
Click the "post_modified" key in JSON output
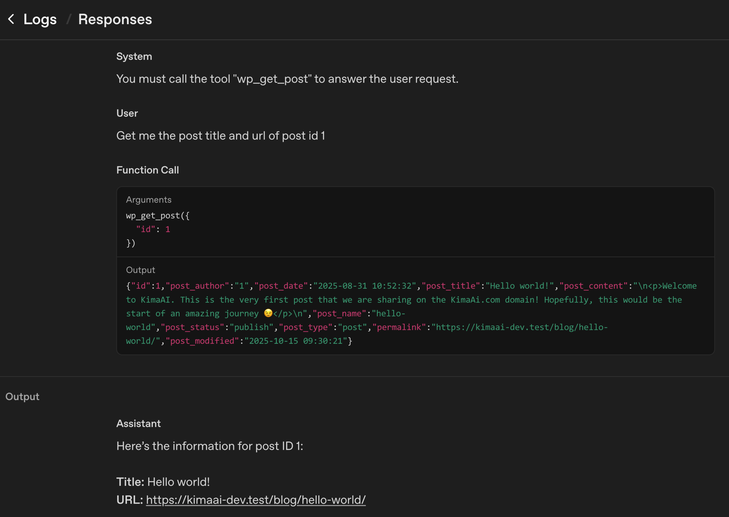tap(202, 341)
